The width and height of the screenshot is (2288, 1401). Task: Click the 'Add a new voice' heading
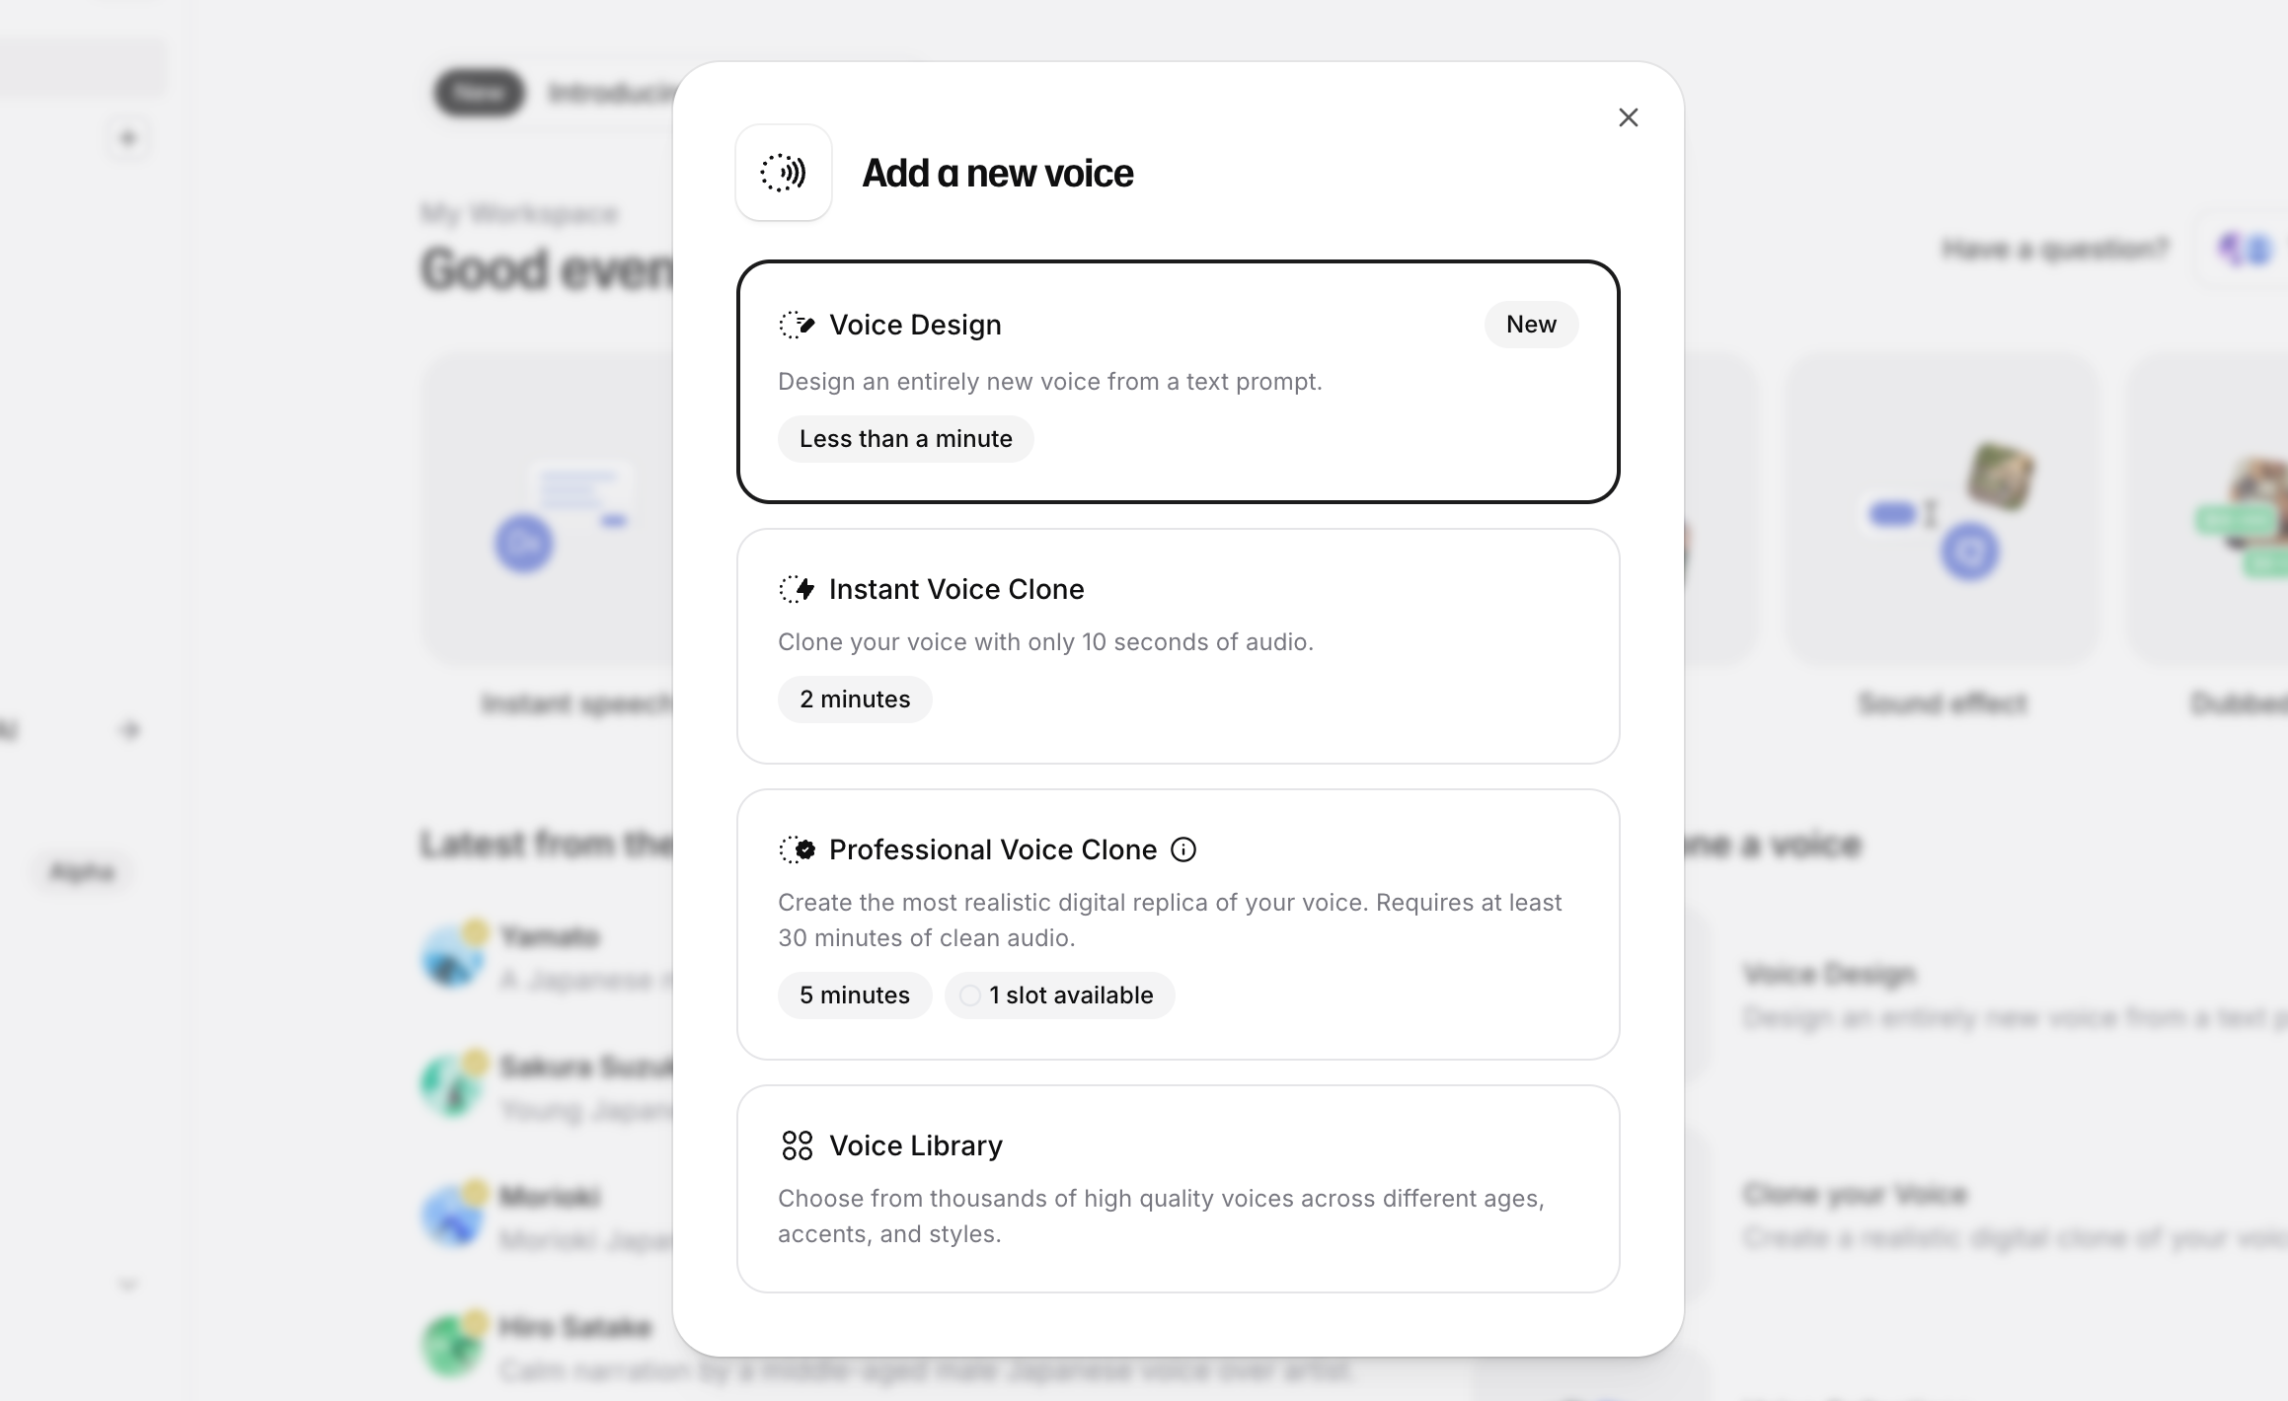(998, 173)
